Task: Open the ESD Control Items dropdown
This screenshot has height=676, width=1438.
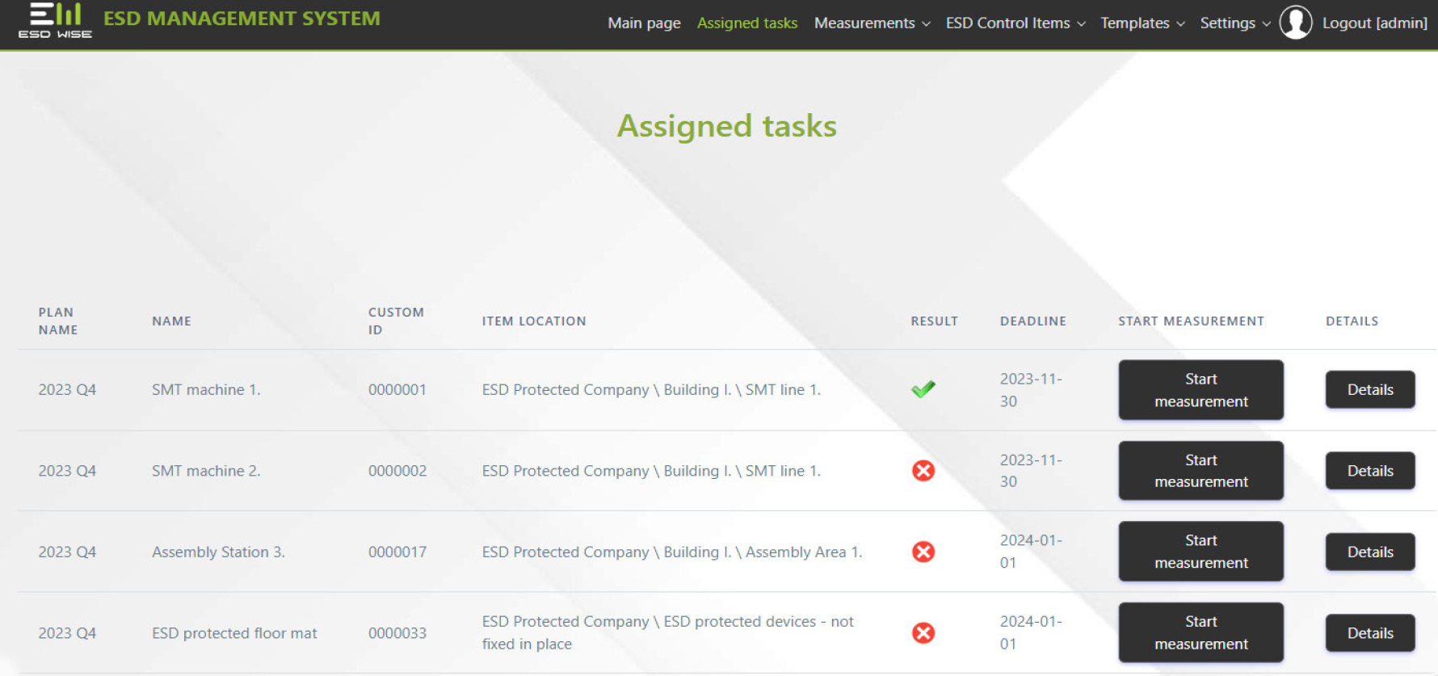Action: pos(1015,23)
